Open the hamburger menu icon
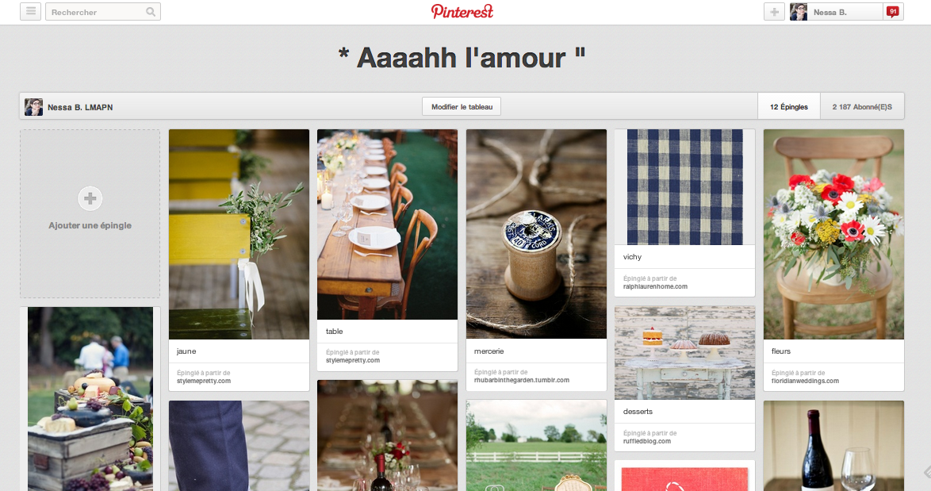931x491 pixels. pos(30,12)
